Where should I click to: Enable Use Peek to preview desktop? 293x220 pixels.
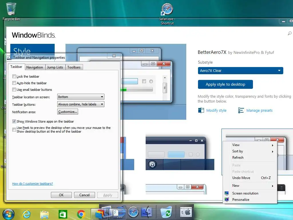click(x=14, y=129)
